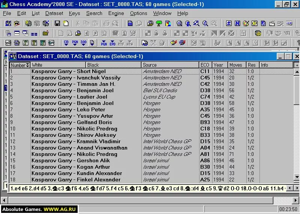Open the 3.00 format dropdown button
The image size is (300, 214).
click(83, 43)
